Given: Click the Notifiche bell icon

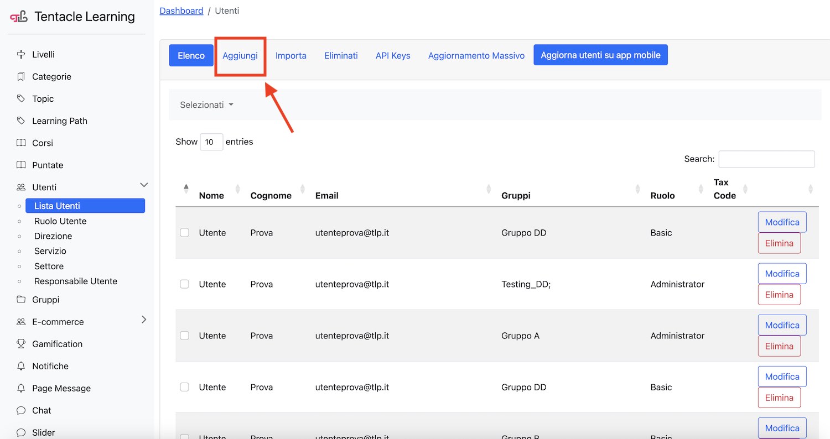Looking at the screenshot, I should 21,366.
